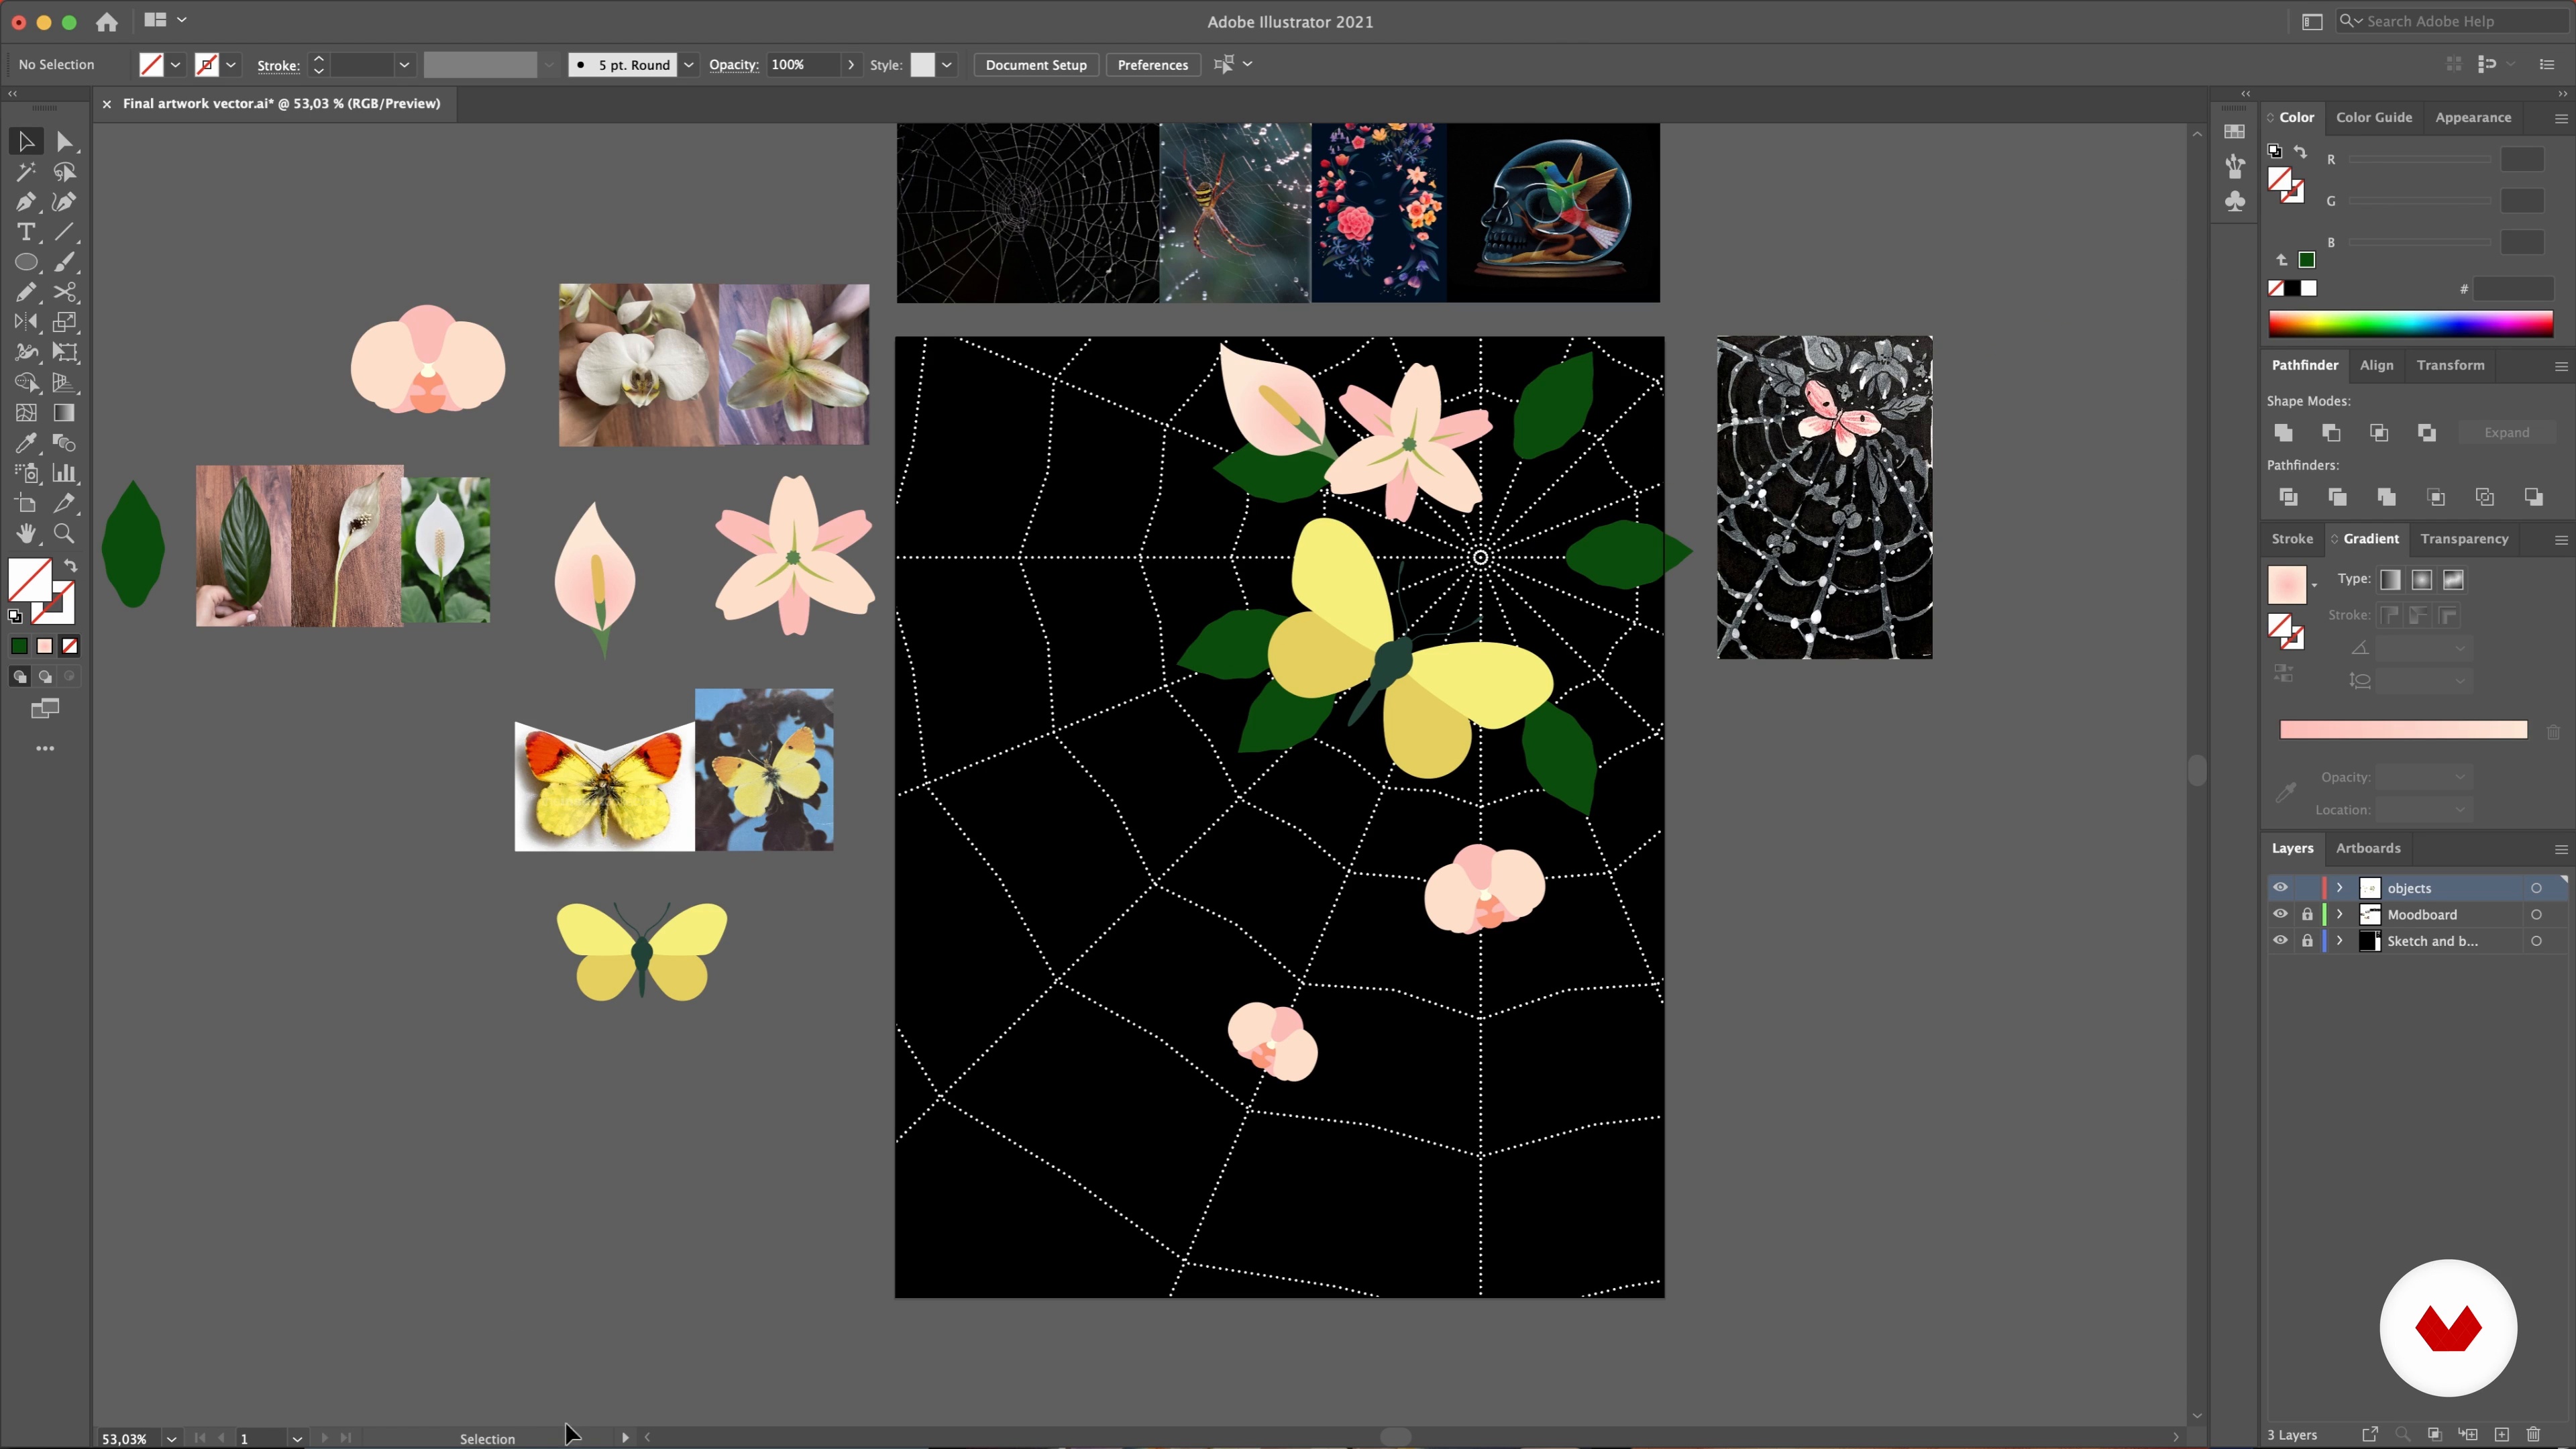The height and width of the screenshot is (1449, 2576).
Task: Switch to the Transform tab
Action: (2450, 365)
